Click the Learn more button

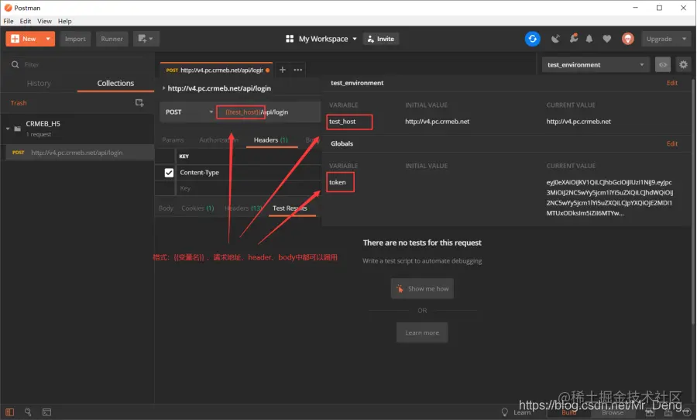422,332
